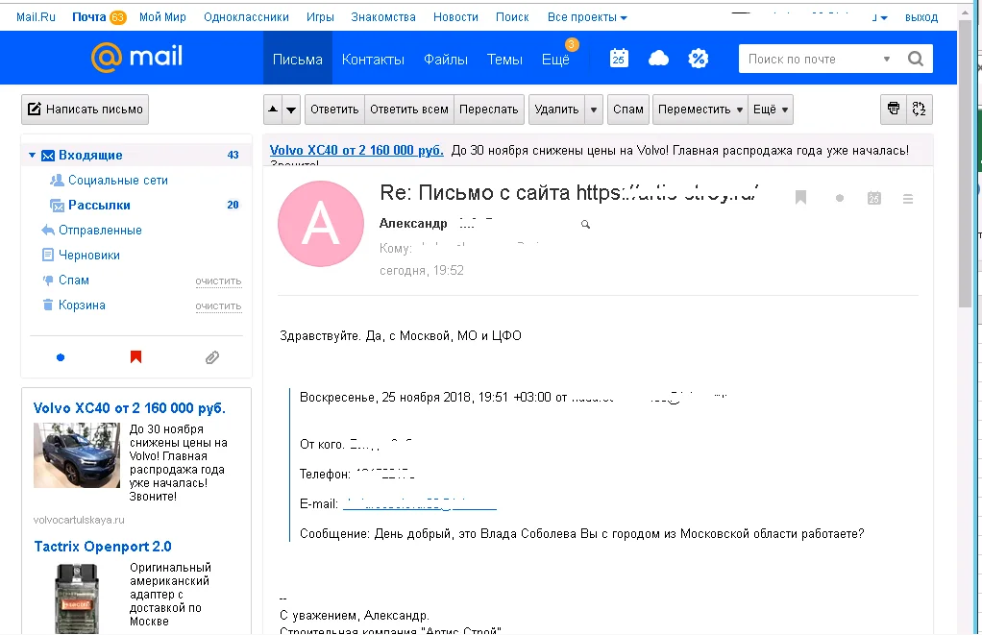The height and width of the screenshot is (635, 982).
Task: Open Tactrix Openport 2.0 ad link
Action: (103, 547)
